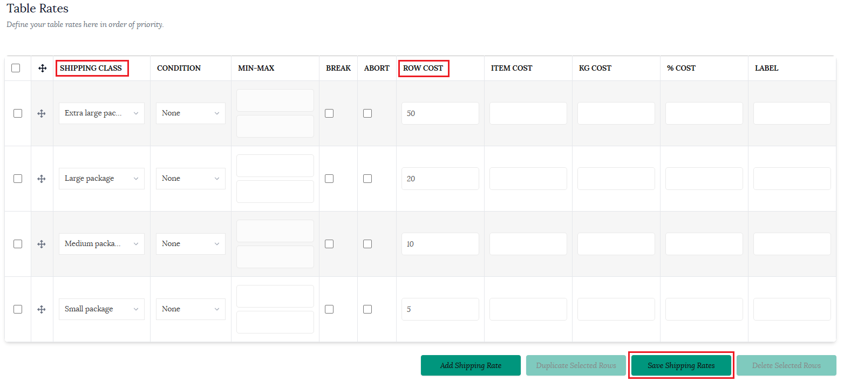Edit the row cost field containing 50
Image resolution: width=844 pixels, height=381 pixels.
point(440,113)
